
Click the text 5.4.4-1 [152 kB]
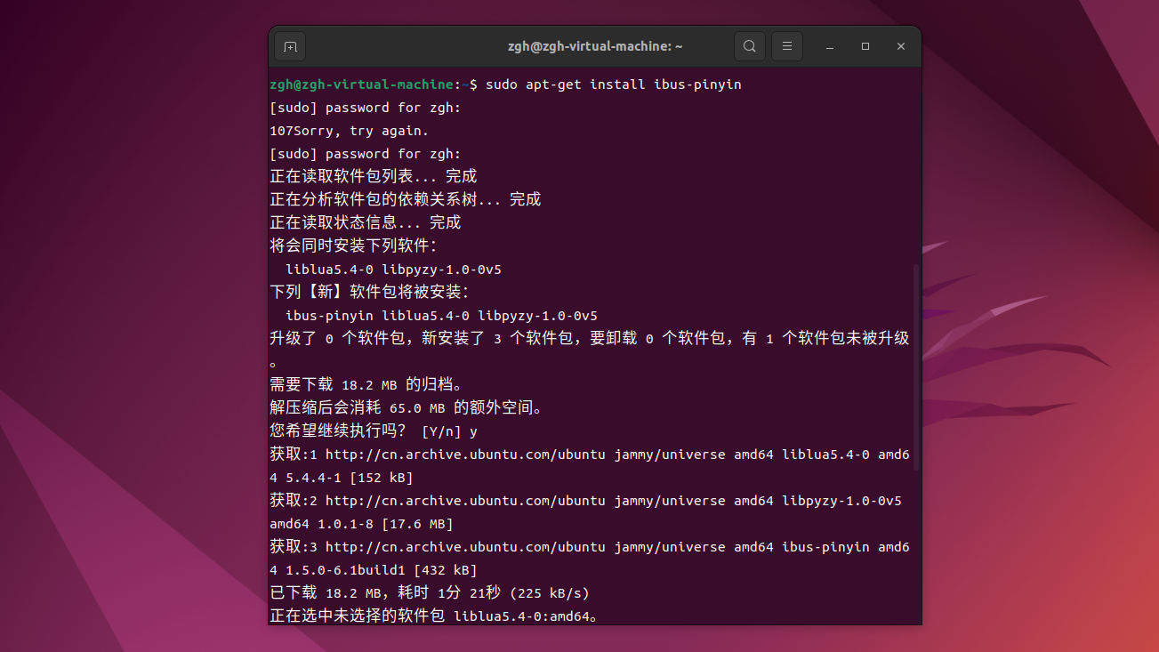pos(350,478)
